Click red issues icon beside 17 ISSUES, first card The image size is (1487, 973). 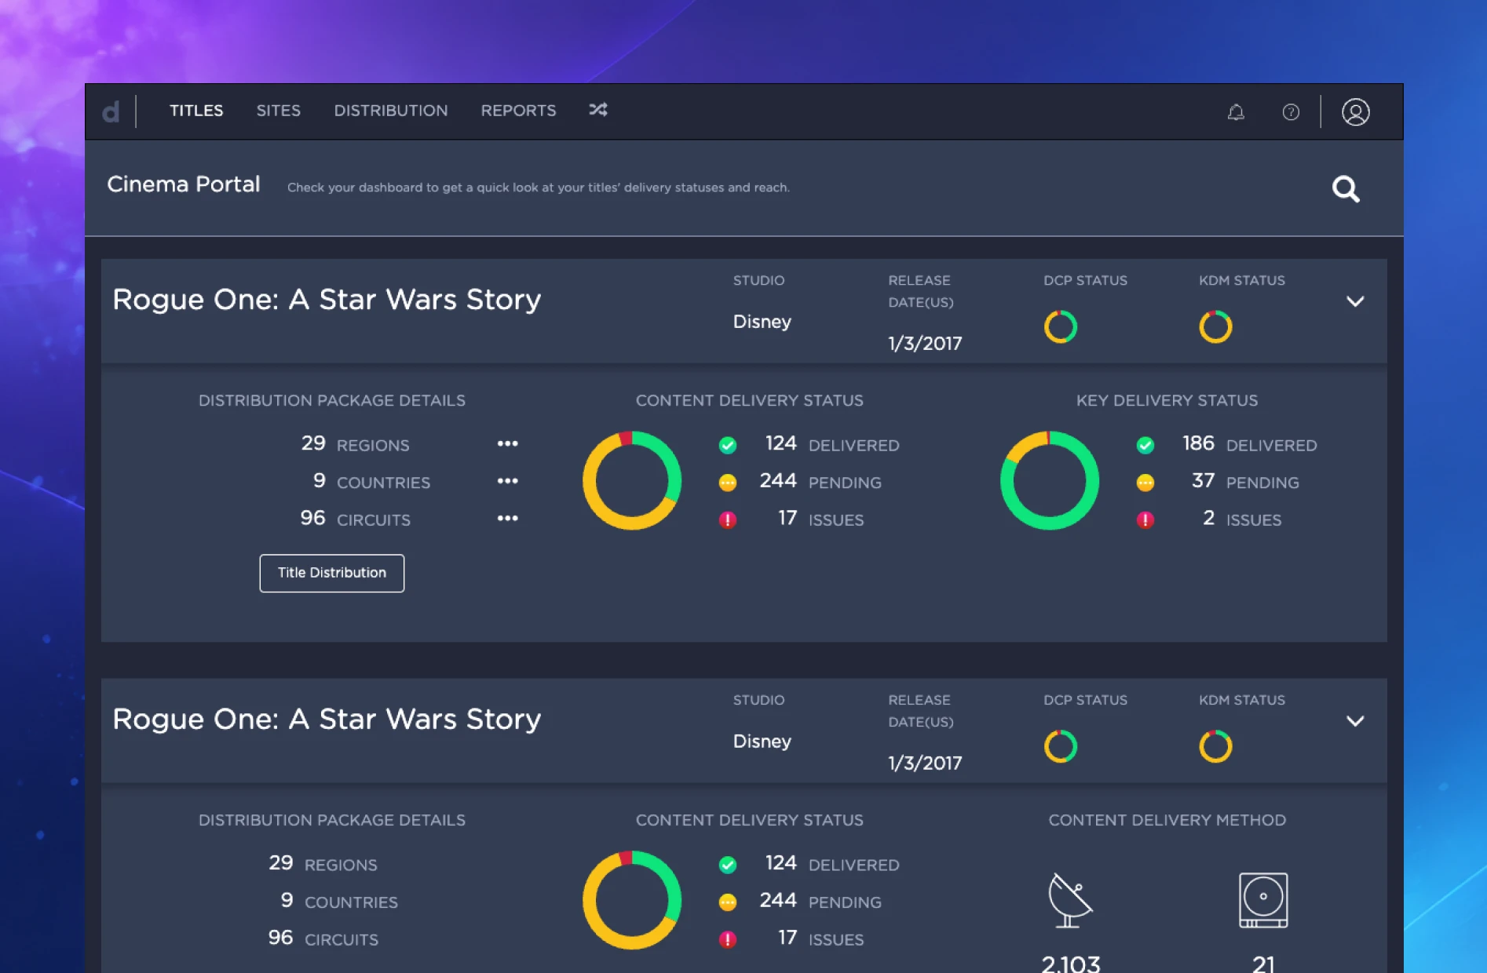coord(728,519)
